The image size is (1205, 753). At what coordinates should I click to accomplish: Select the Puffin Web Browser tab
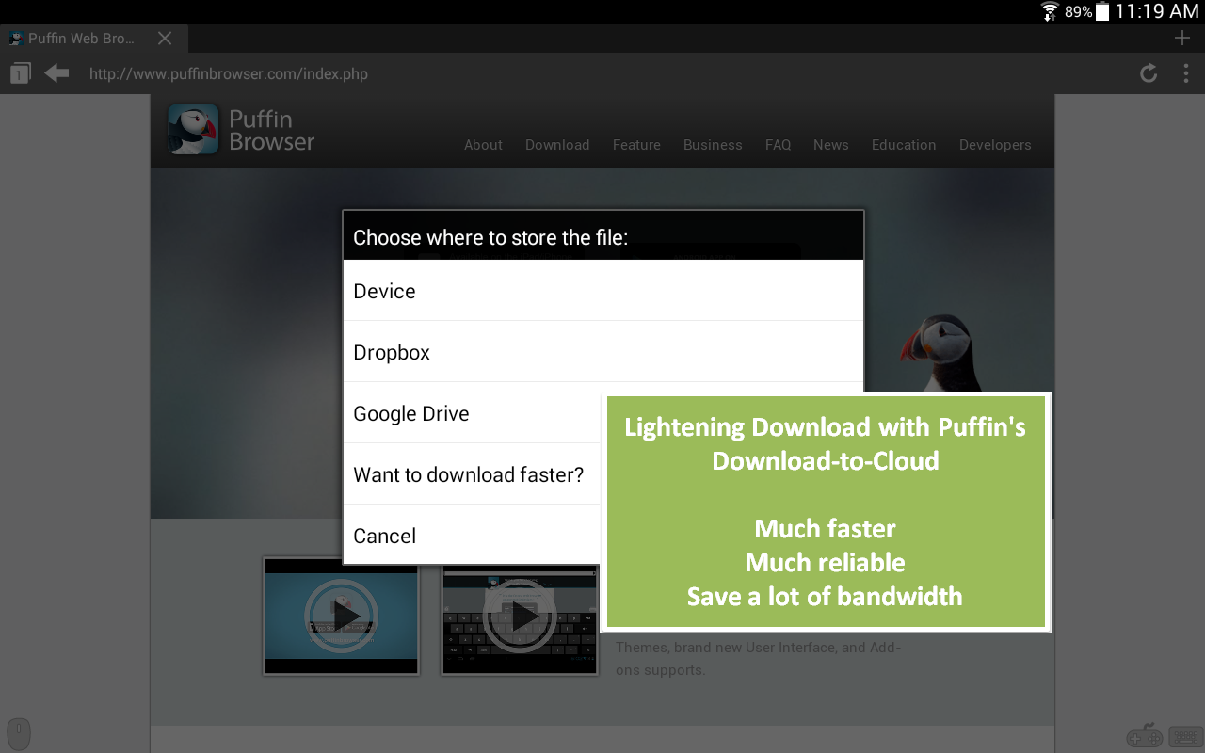point(94,39)
